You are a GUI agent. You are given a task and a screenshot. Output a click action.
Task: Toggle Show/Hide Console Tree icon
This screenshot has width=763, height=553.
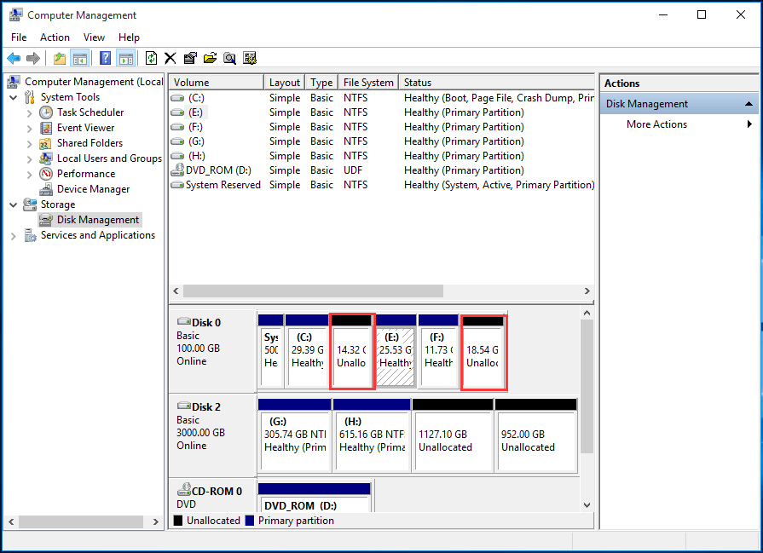click(x=80, y=58)
